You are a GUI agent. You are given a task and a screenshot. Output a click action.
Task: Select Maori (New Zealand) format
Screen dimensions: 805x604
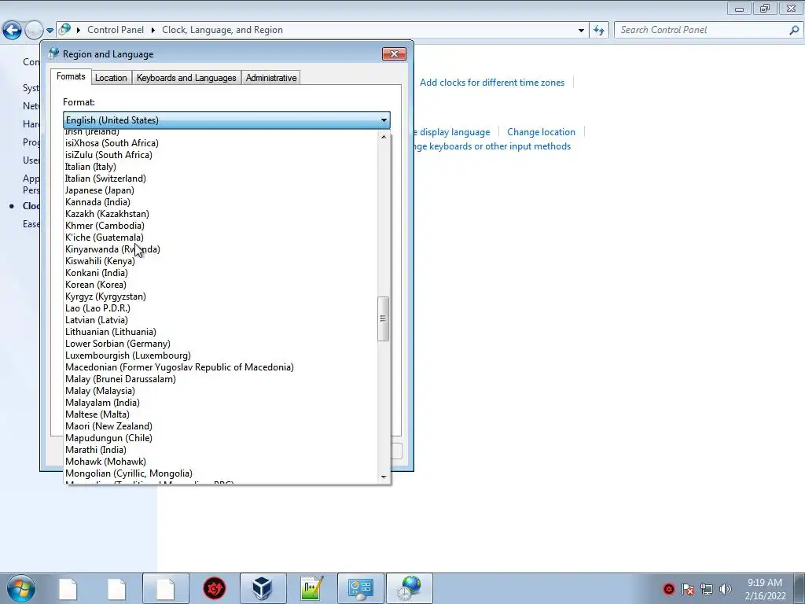[221, 426]
